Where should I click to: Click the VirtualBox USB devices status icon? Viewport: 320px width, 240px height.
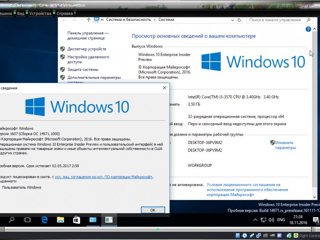click(252, 236)
